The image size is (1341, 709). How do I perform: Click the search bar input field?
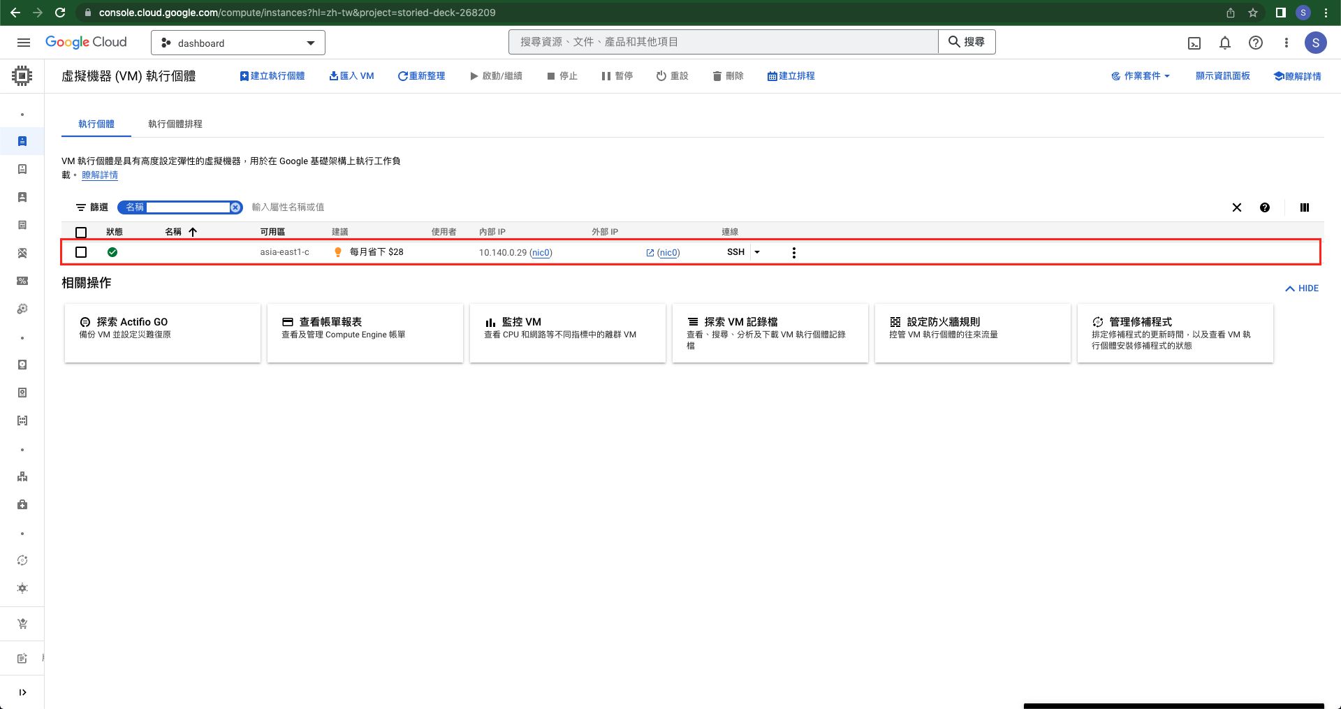pyautogui.click(x=724, y=42)
